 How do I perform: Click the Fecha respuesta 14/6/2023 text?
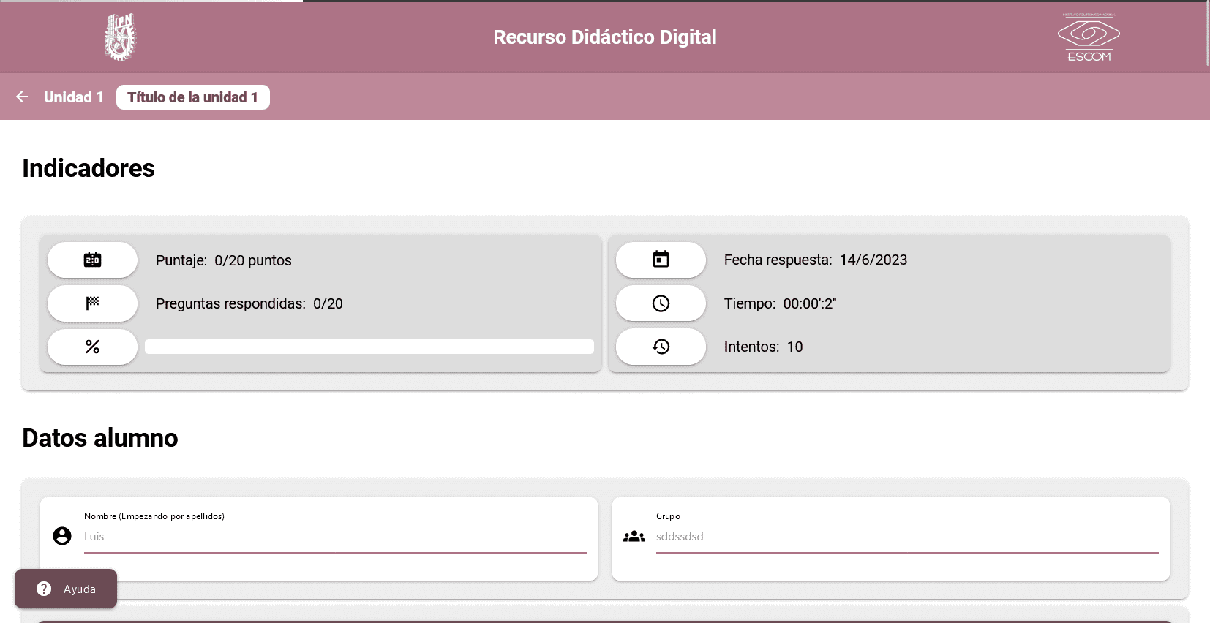click(x=815, y=260)
